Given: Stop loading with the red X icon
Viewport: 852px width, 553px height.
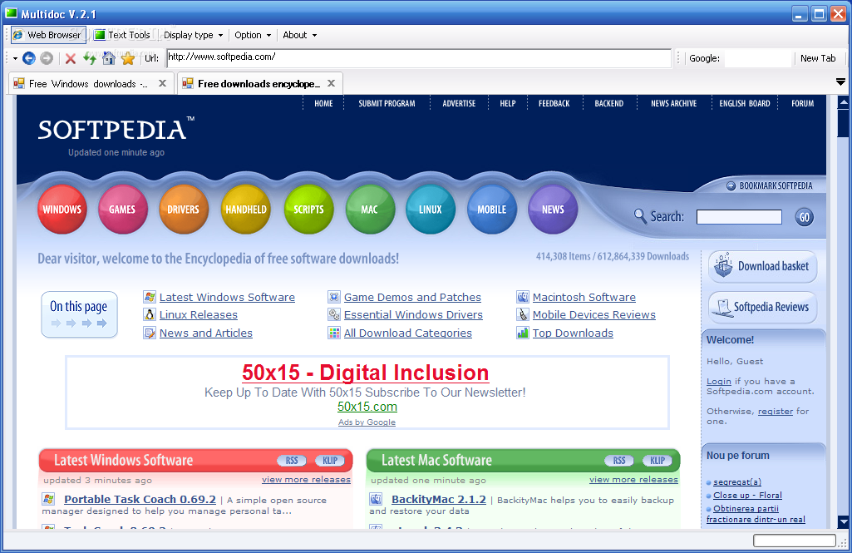Looking at the screenshot, I should (x=70, y=58).
